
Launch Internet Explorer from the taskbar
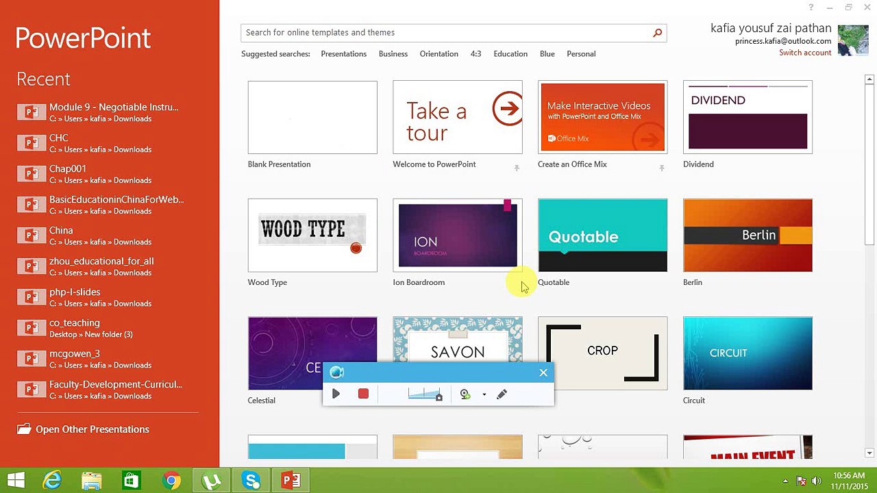[x=52, y=481]
